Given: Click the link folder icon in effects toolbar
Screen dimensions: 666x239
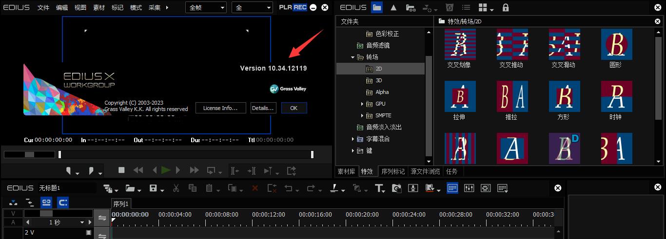Looking at the screenshot, I should click(x=411, y=8).
